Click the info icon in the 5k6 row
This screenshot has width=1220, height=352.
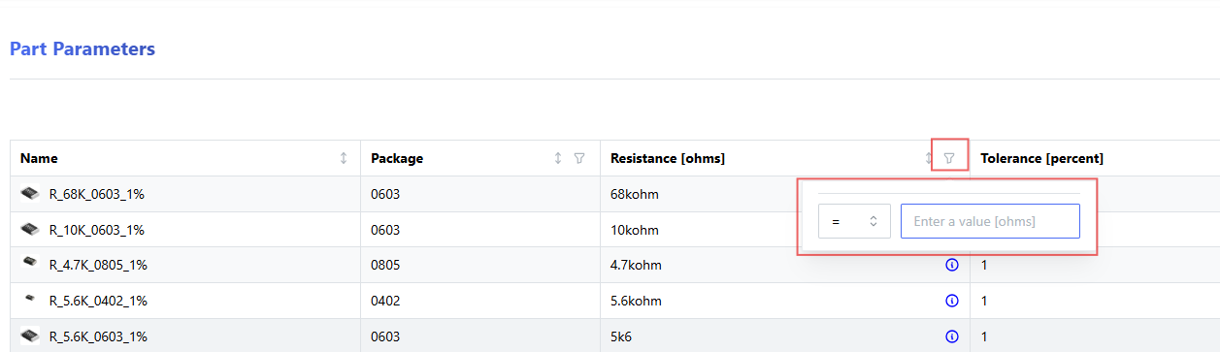[x=951, y=336]
